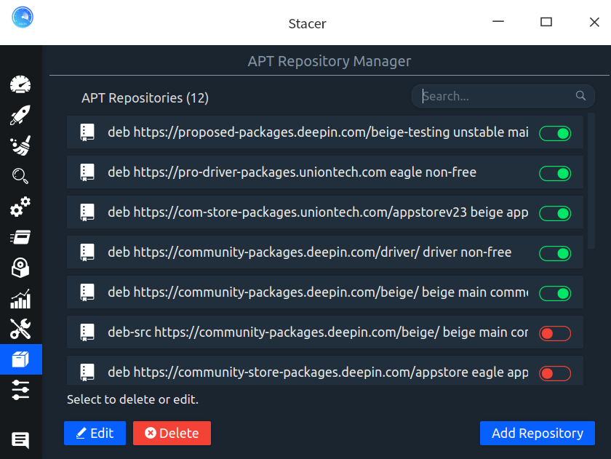Open System Cleaner broom icon
This screenshot has height=459, width=611.
tap(20, 145)
